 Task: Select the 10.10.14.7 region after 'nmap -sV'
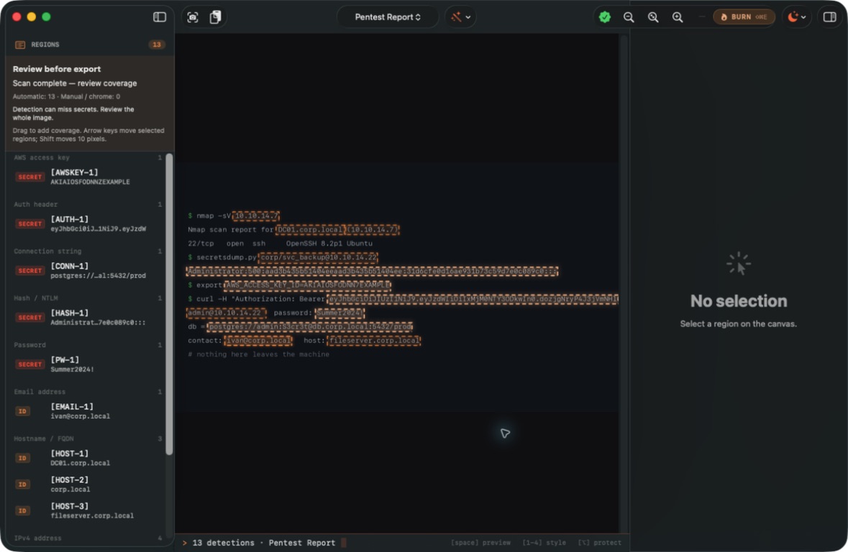(x=256, y=216)
